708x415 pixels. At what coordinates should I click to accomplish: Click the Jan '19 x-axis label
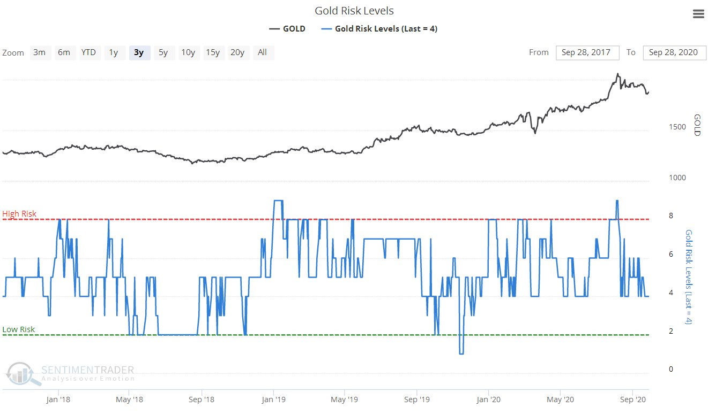point(274,399)
